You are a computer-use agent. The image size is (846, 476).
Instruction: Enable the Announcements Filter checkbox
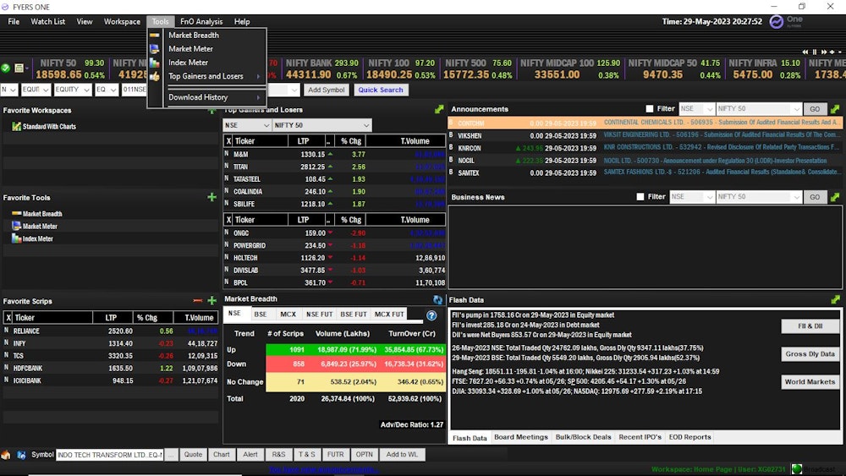(650, 109)
